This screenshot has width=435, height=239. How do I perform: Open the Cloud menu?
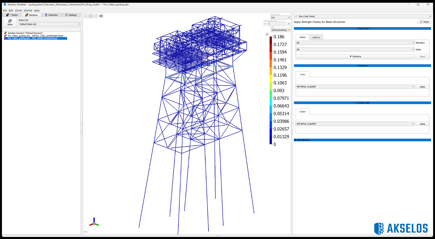[18, 11]
